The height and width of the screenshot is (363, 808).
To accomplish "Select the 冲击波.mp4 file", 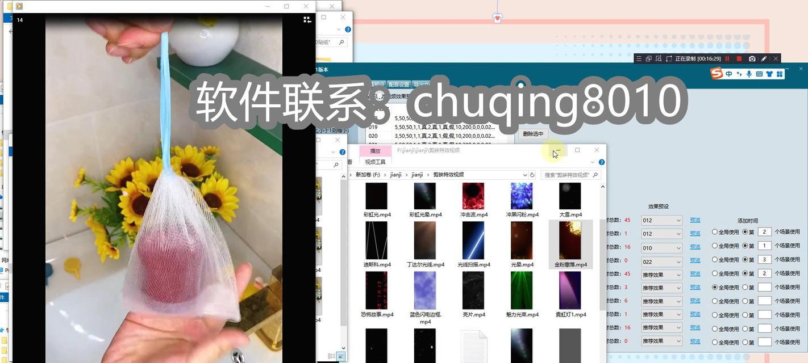I will 473,200.
